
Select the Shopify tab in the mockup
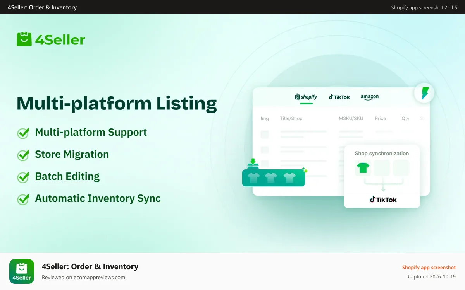point(306,97)
